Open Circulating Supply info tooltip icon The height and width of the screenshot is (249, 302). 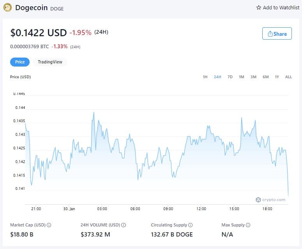click(x=190, y=225)
